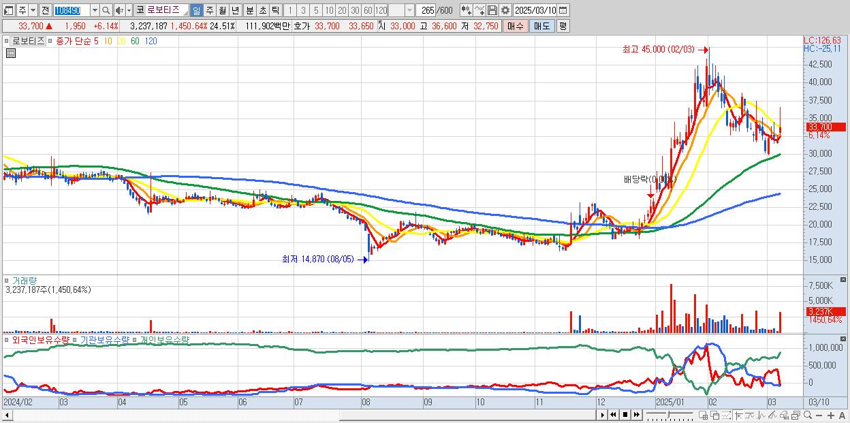Viewport: 850px width, 423px height.
Task: Click the magnifier zoom icon in bottom toolbar
Action: coord(807,415)
